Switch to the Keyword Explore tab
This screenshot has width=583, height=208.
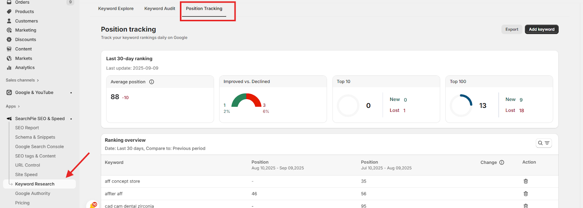coord(116,9)
